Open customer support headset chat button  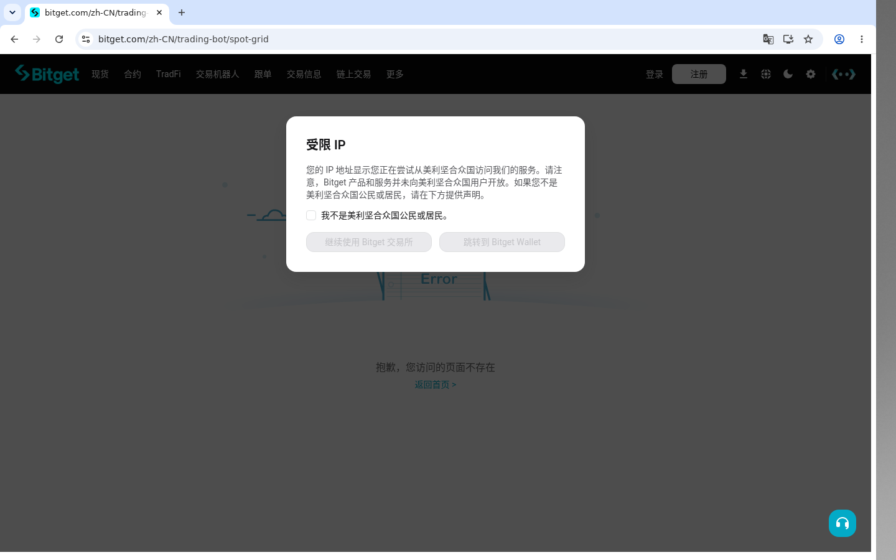pos(842,523)
